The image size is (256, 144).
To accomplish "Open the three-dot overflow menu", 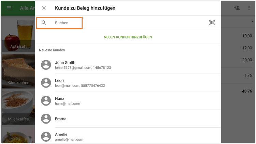I will click(x=249, y=8).
